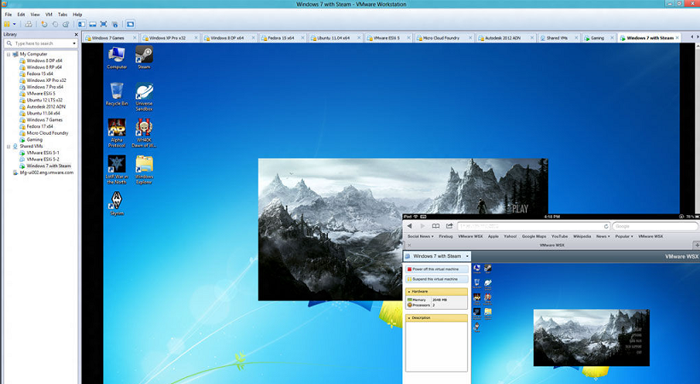700x384 pixels.
Task: Open the VM menu
Action: [x=50, y=15]
